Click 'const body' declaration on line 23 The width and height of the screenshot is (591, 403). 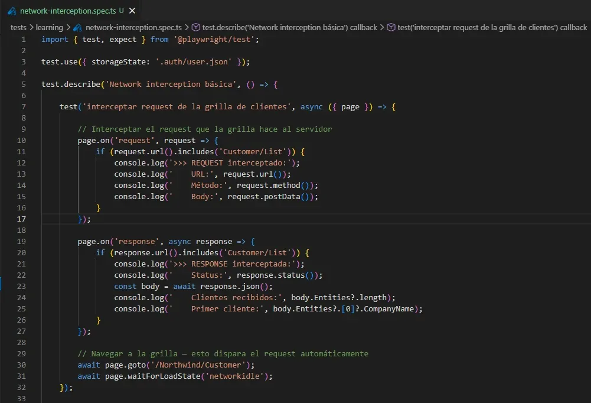(x=136, y=287)
